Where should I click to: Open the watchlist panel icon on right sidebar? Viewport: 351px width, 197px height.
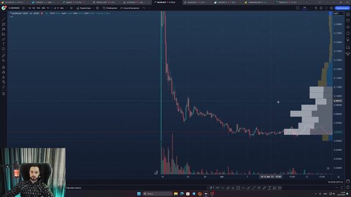pos(348,14)
